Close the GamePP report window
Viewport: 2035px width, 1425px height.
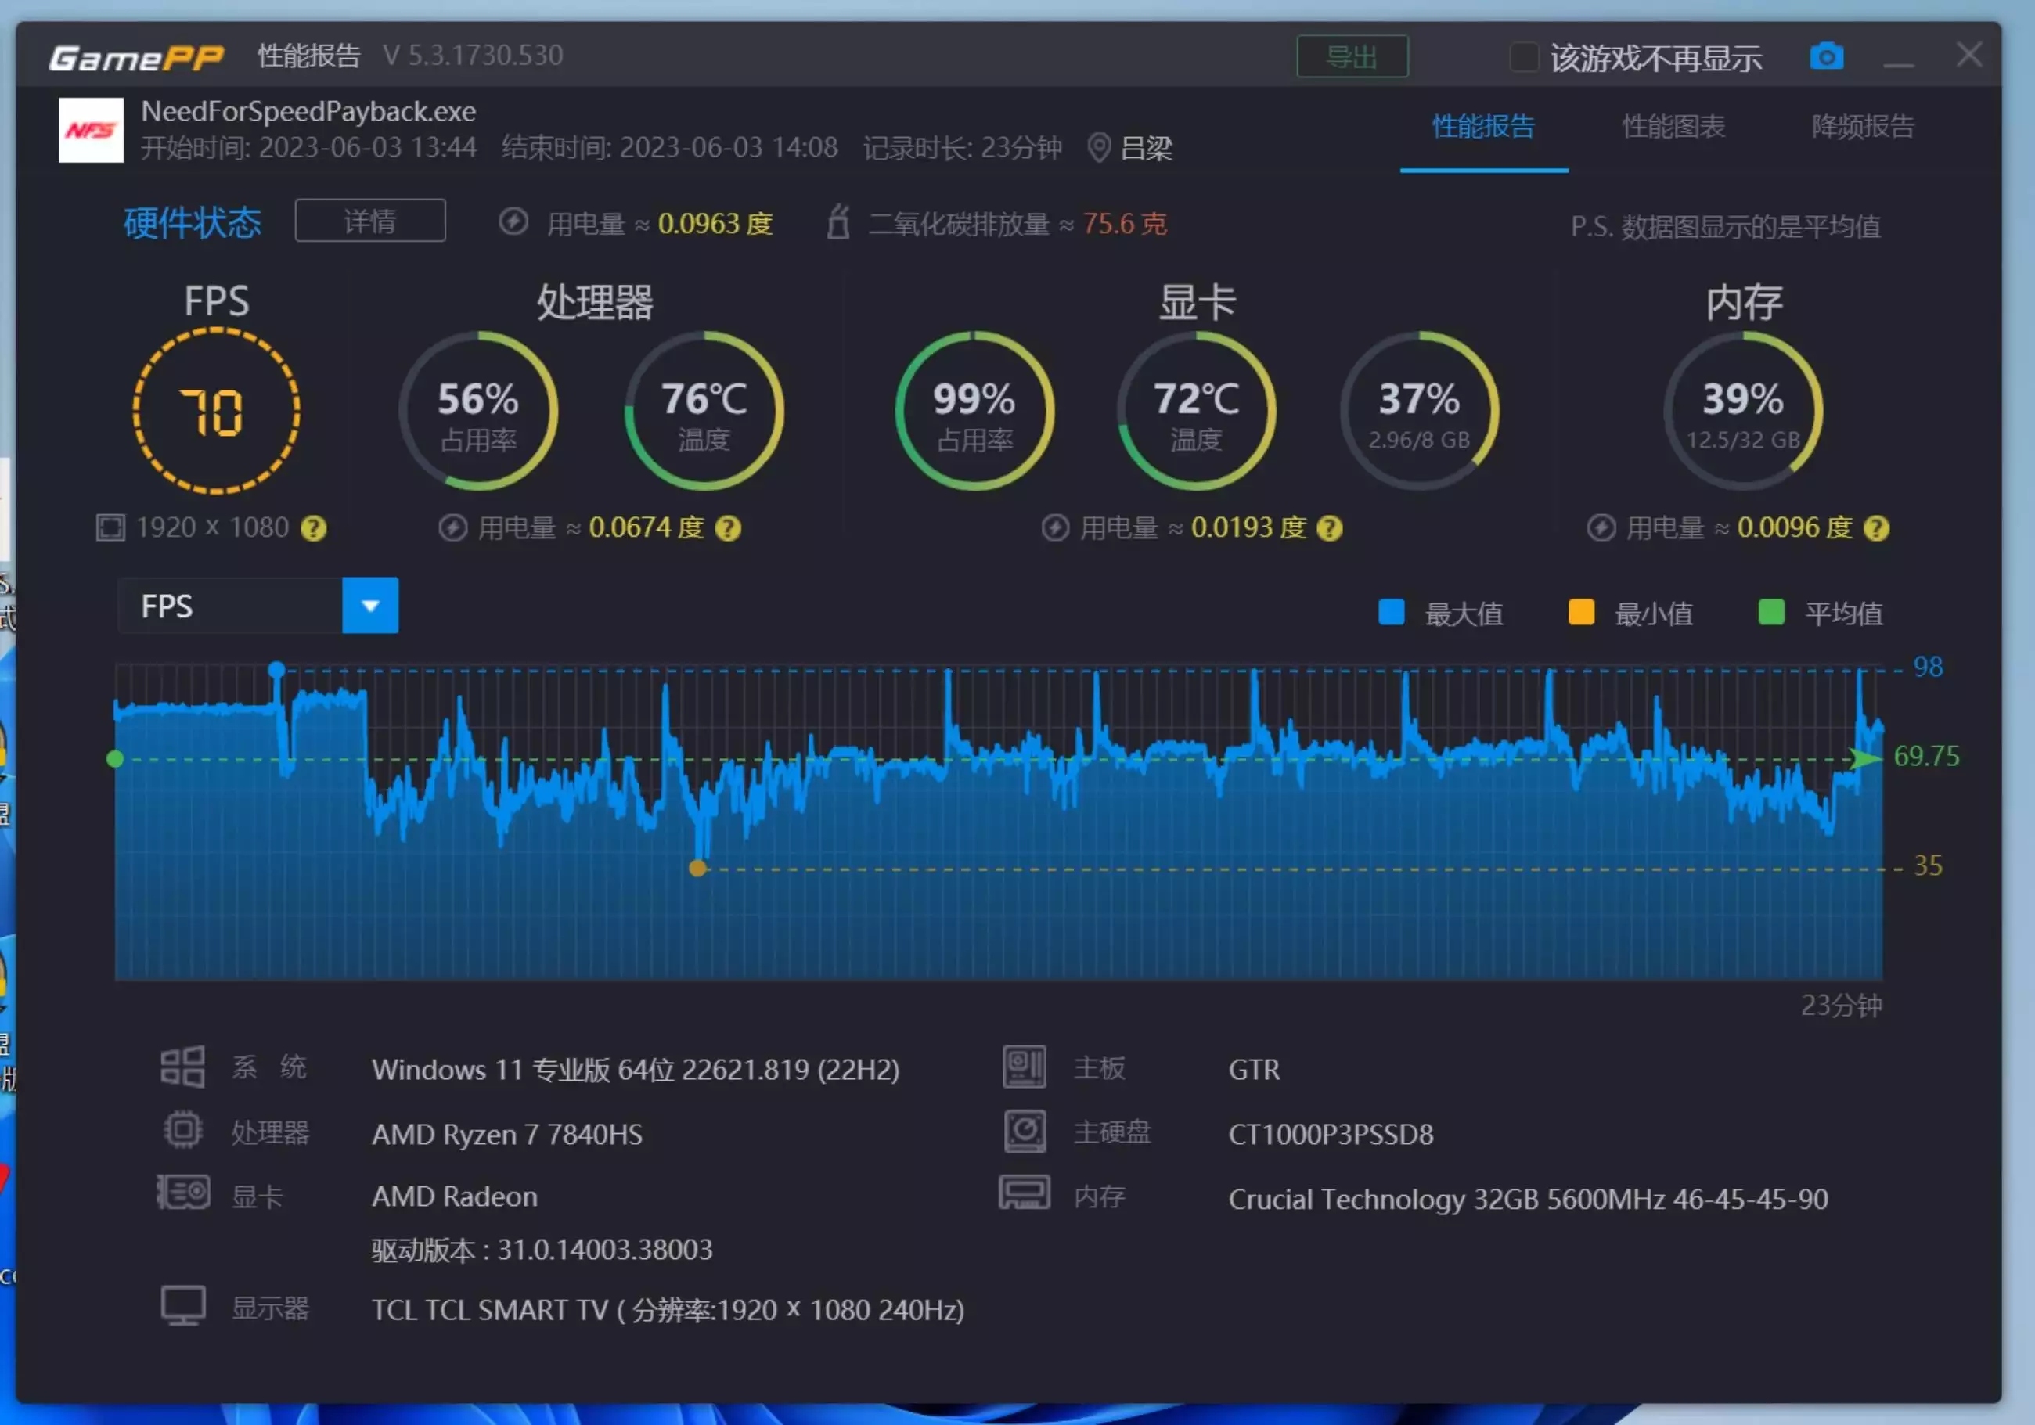click(1969, 55)
